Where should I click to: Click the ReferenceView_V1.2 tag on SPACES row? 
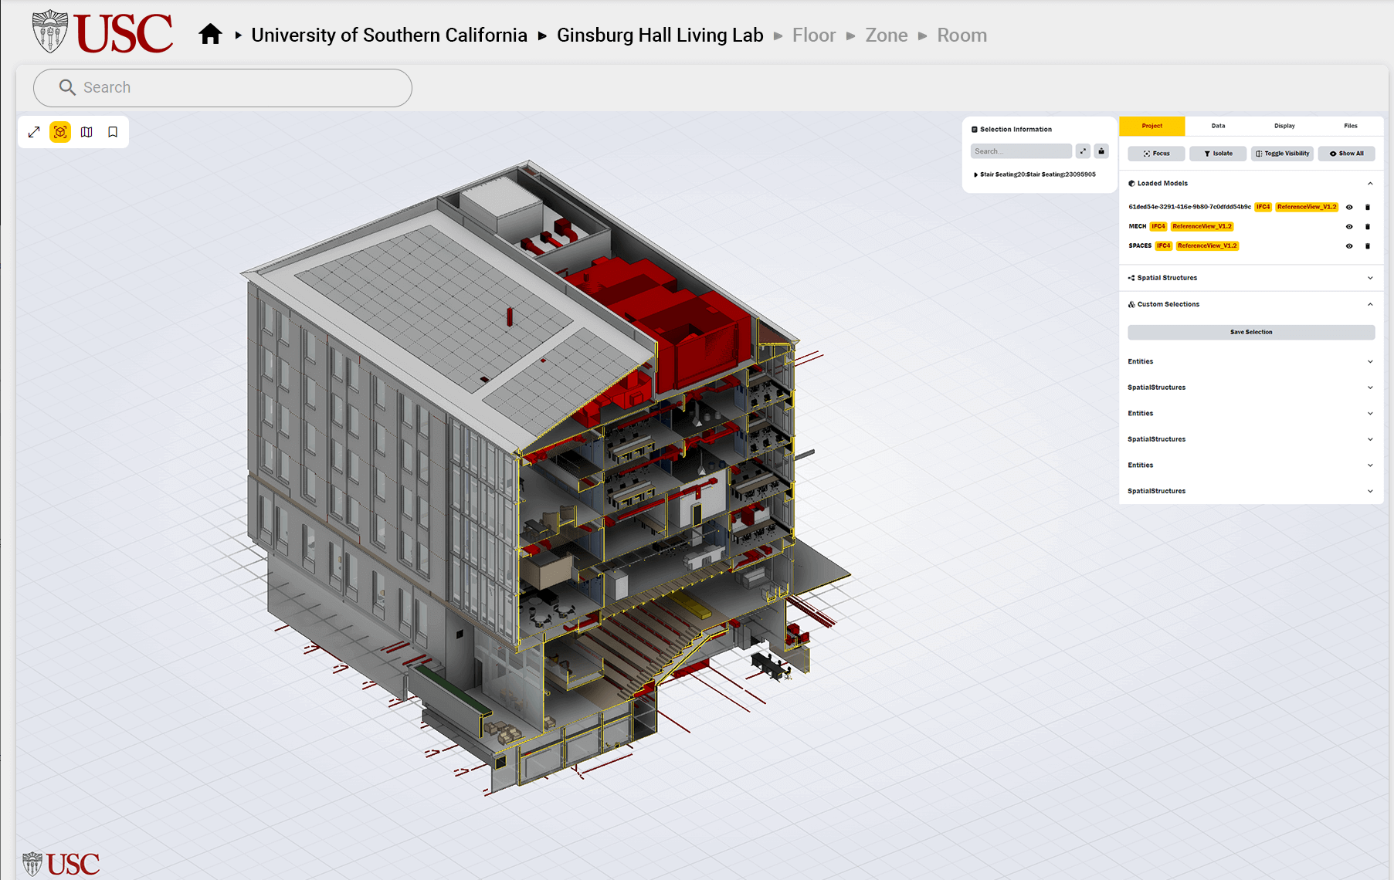1207,245
